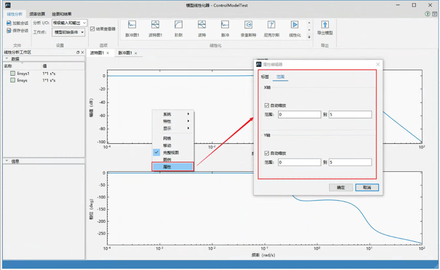
Task: Choose the 波特 Bode plot icon
Action: point(202,25)
